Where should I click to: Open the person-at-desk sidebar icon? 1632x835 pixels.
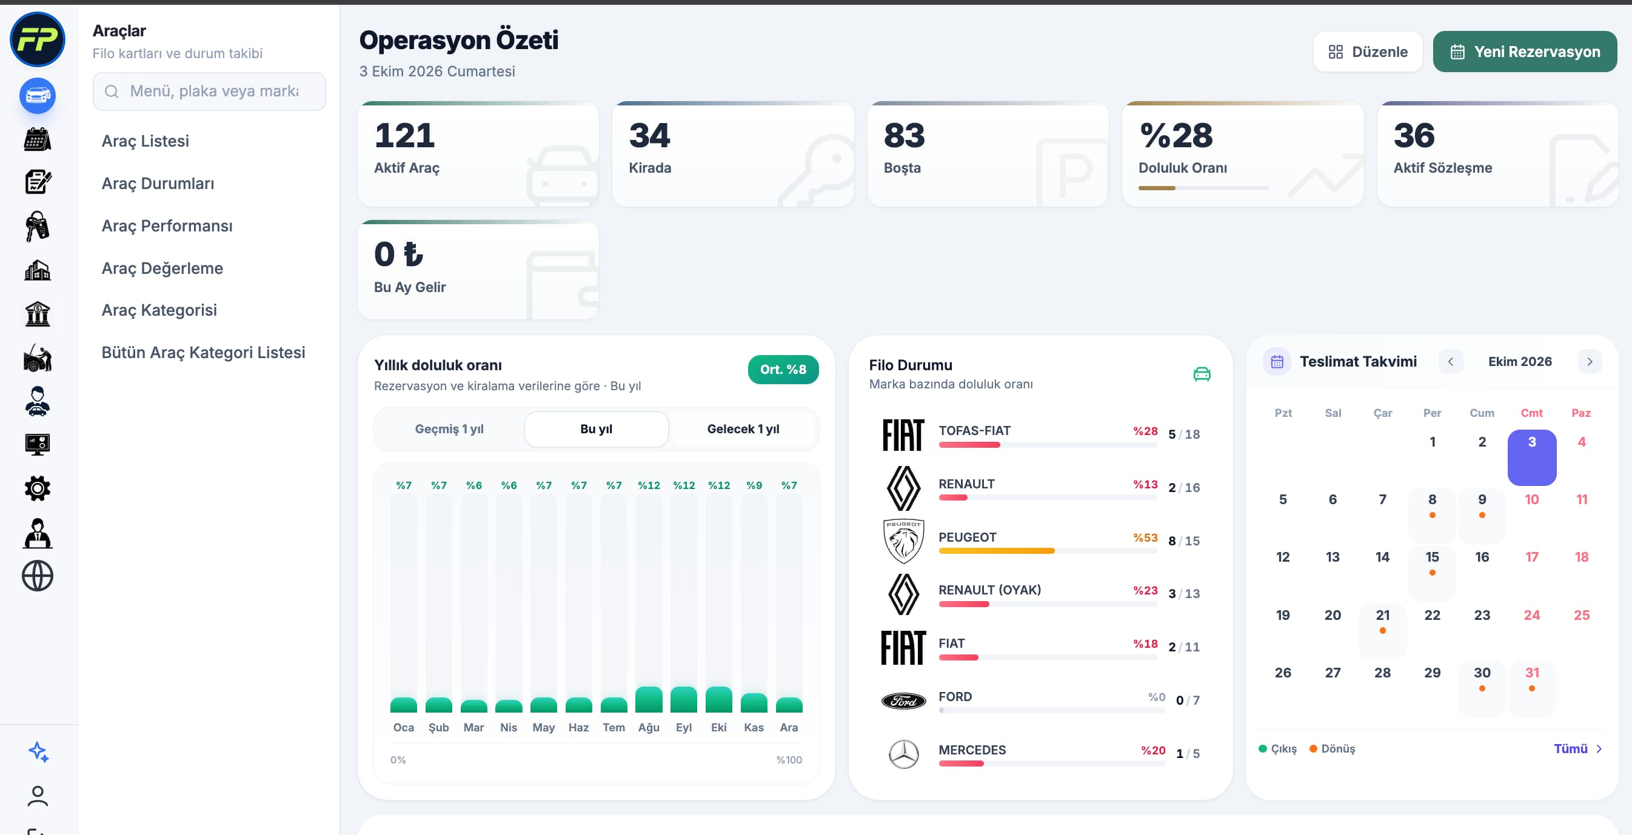38,533
